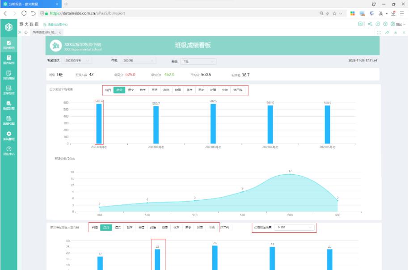Select 选三科 in the ranking analysis subject row

(224, 228)
